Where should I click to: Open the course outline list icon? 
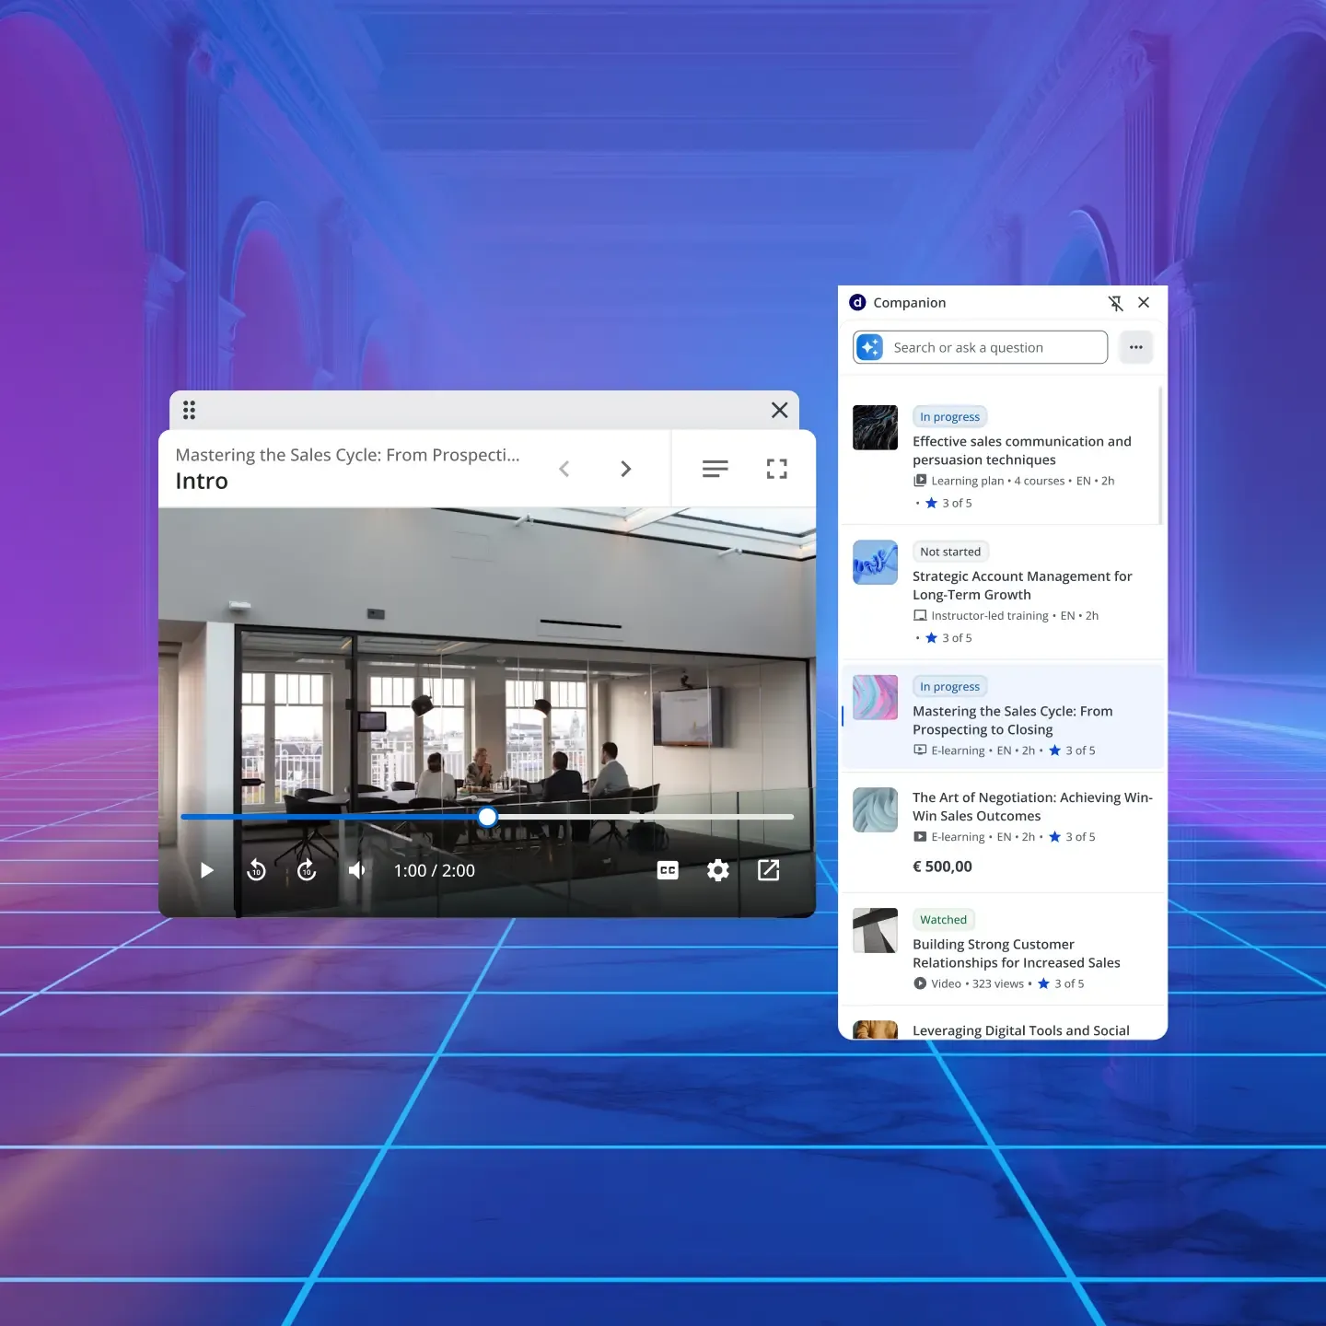point(715,469)
